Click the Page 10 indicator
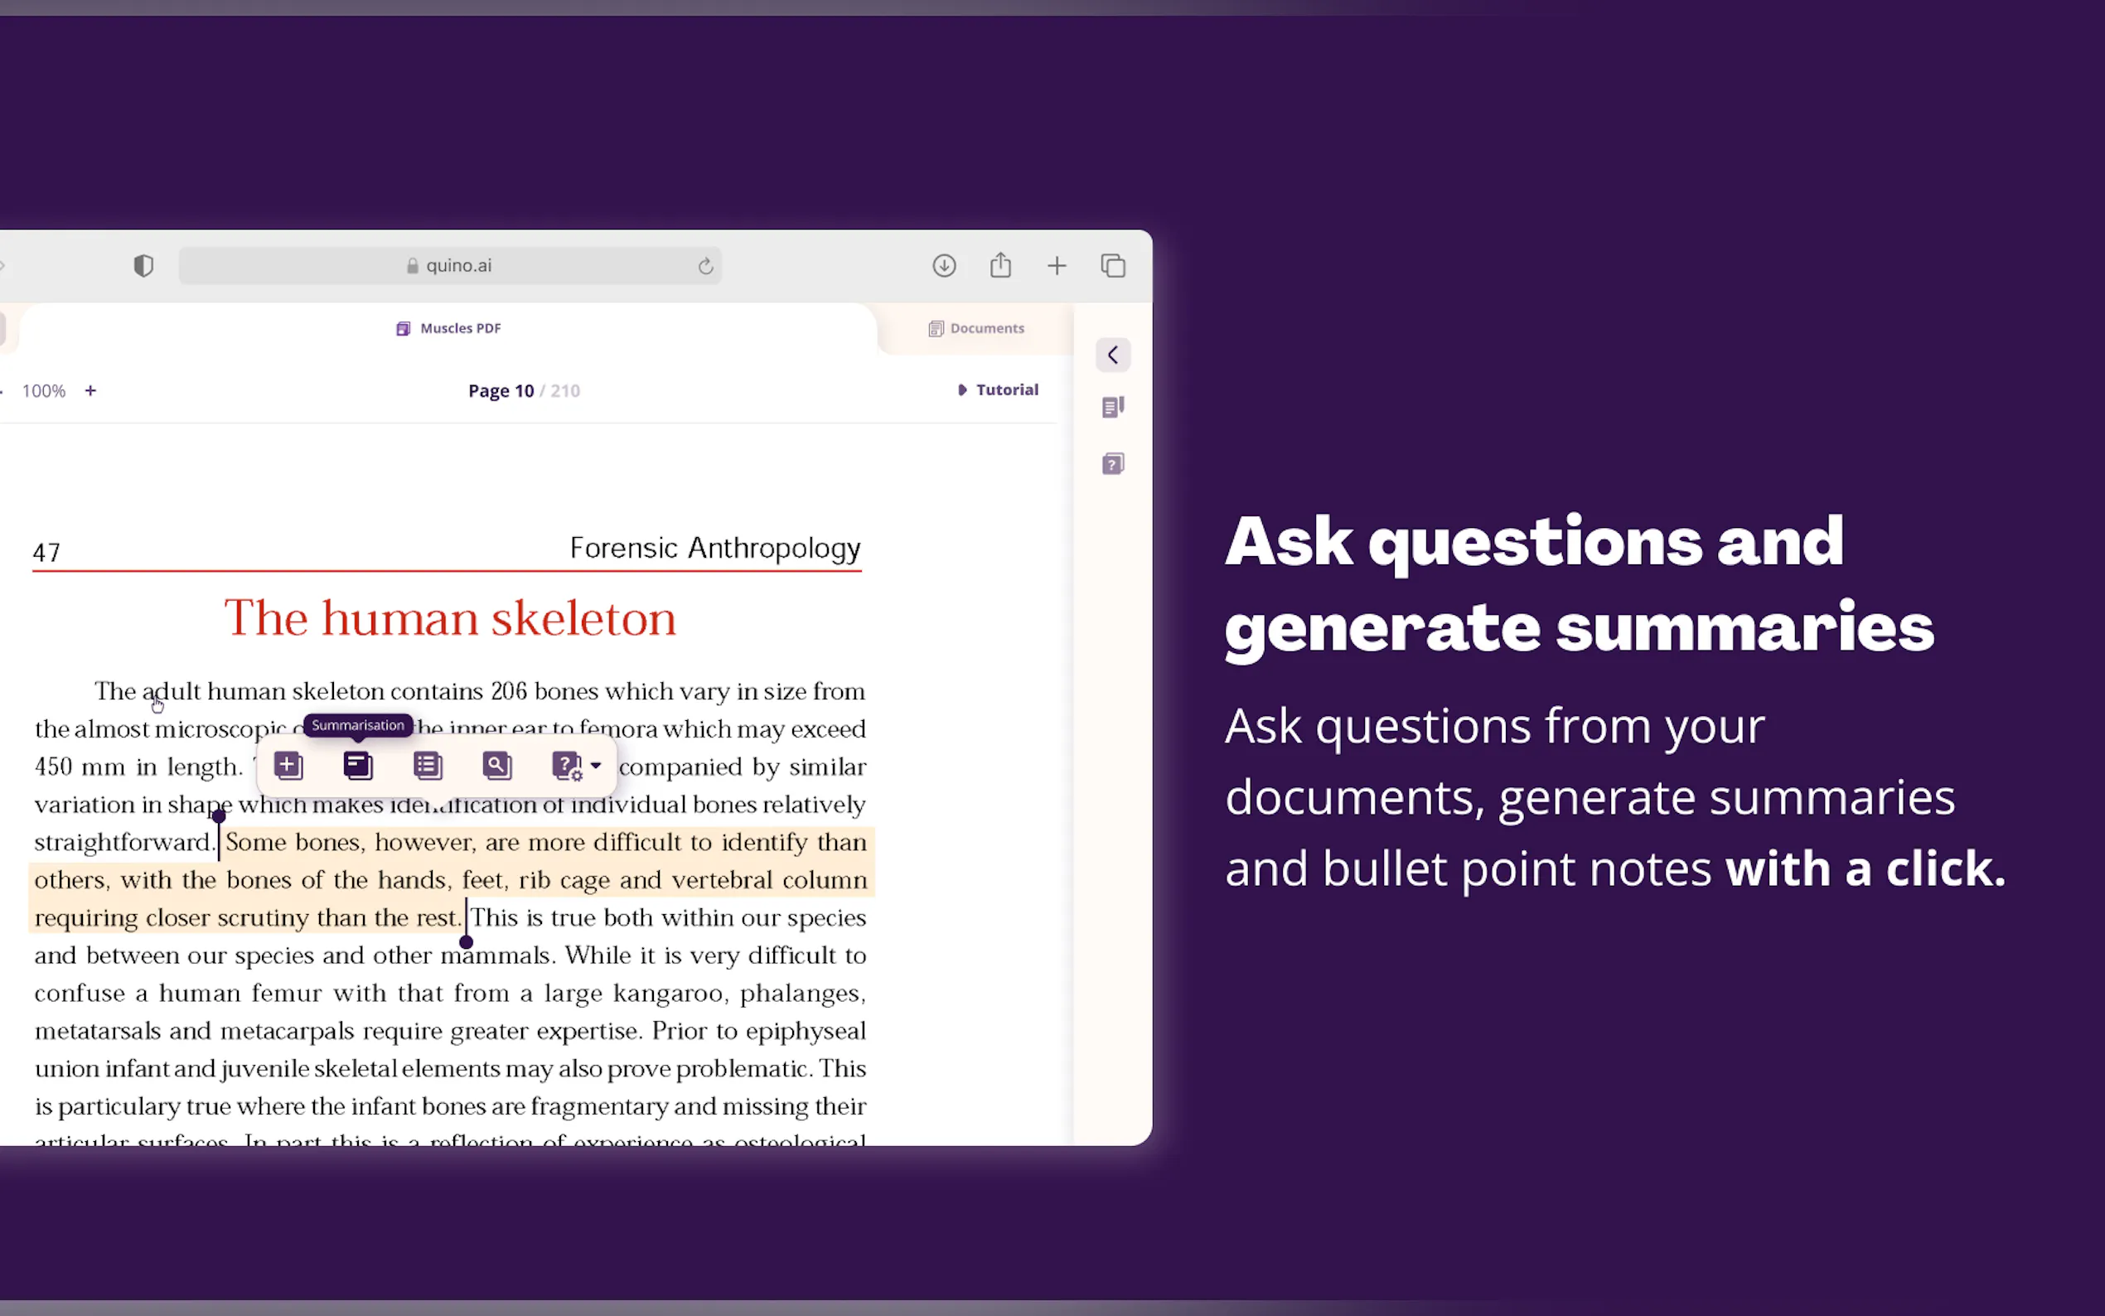Viewport: 2105px width, 1316px height. [501, 391]
